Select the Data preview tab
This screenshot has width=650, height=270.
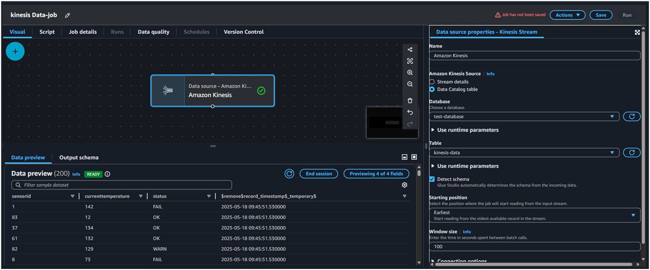[x=28, y=158]
